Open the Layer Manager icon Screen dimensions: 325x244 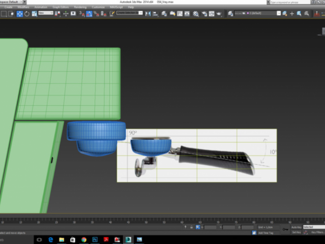pyautogui.click(x=164, y=14)
